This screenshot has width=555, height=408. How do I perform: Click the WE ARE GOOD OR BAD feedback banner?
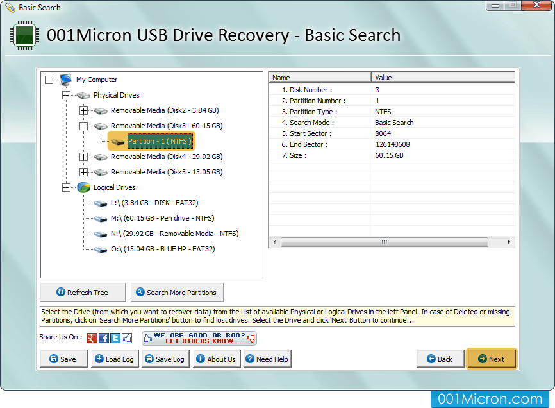pyautogui.click(x=199, y=338)
